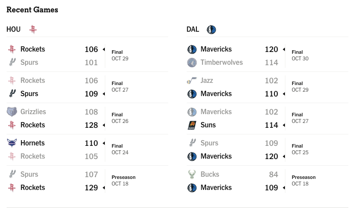The image size is (351, 208).
Task: Open the Bucks team name link
Action: pos(210,174)
